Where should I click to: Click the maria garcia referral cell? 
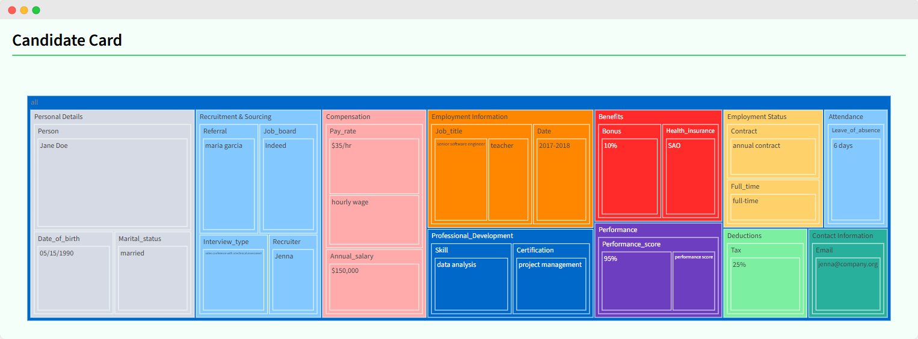[229, 183]
